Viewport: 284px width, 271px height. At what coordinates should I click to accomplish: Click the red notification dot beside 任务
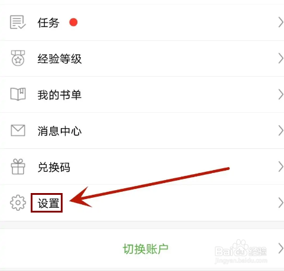click(x=73, y=22)
